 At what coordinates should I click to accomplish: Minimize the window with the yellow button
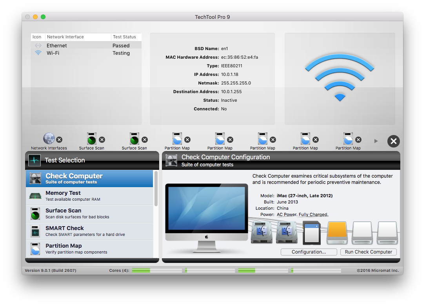point(35,17)
